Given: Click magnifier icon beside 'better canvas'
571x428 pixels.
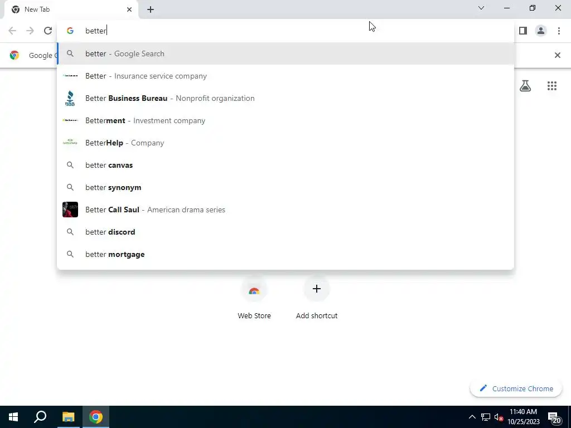Looking at the screenshot, I should 70,165.
